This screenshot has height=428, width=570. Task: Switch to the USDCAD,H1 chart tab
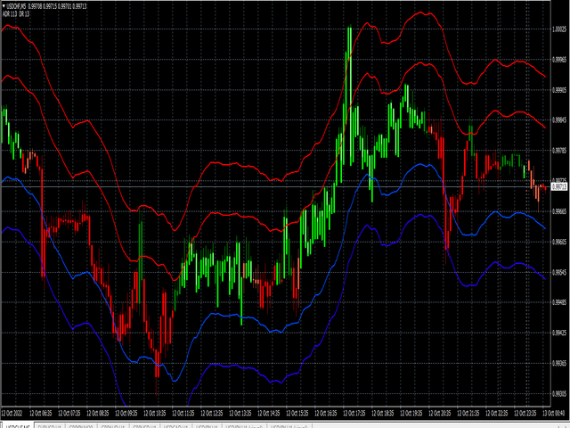click(x=176, y=426)
